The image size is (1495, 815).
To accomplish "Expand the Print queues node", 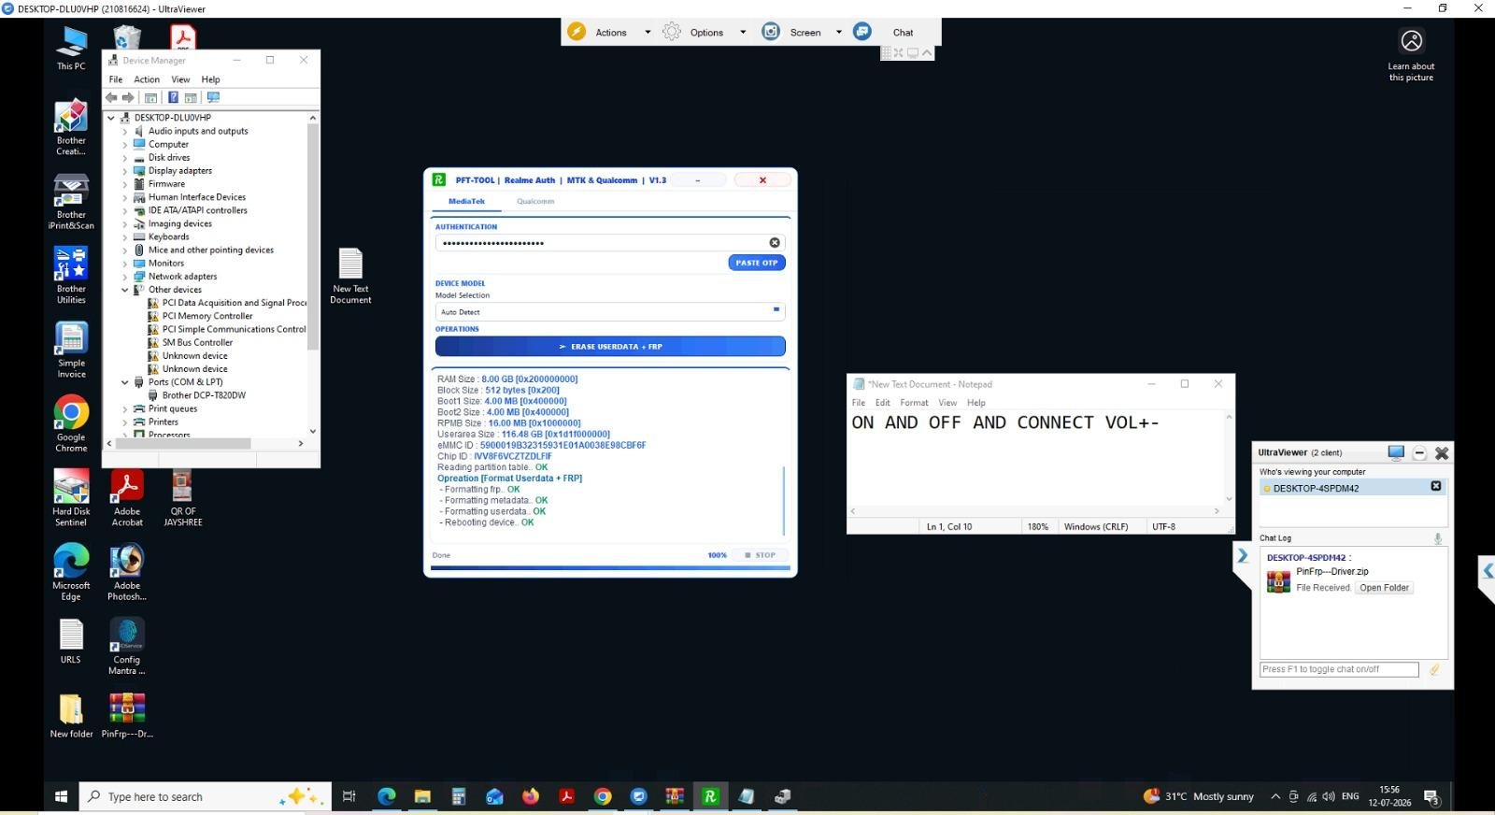I will 124,408.
